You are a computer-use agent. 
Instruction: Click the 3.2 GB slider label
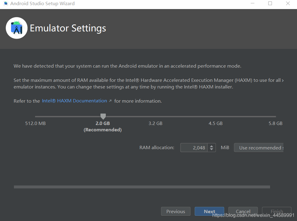tap(155, 123)
